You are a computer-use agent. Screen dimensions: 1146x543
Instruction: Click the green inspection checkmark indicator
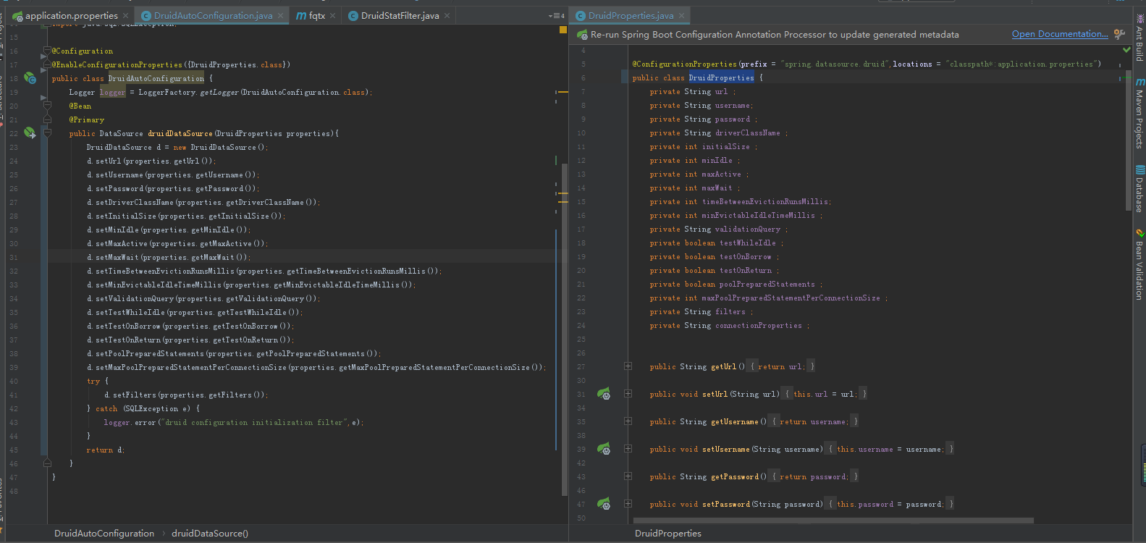coord(1126,50)
